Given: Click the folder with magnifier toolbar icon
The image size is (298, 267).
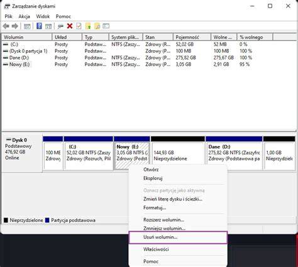Looking at the screenshot, I should (x=97, y=26).
